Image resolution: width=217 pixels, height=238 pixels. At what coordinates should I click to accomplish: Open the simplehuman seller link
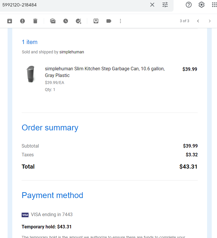pos(72,52)
